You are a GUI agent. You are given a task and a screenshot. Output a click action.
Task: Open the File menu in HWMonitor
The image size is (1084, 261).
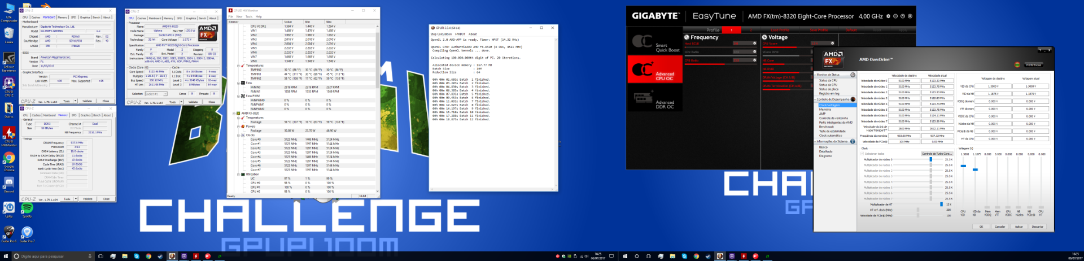[x=230, y=16]
